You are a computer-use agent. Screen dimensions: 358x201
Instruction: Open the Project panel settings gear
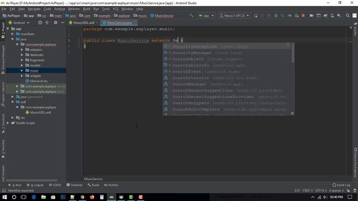tap(55, 22)
